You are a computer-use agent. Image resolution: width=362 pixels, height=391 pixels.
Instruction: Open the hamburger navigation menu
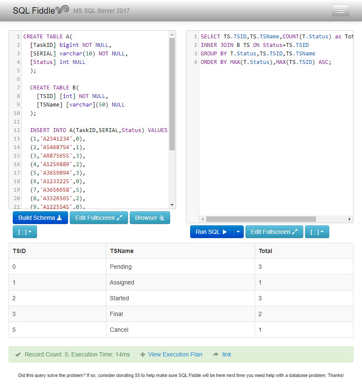click(341, 11)
